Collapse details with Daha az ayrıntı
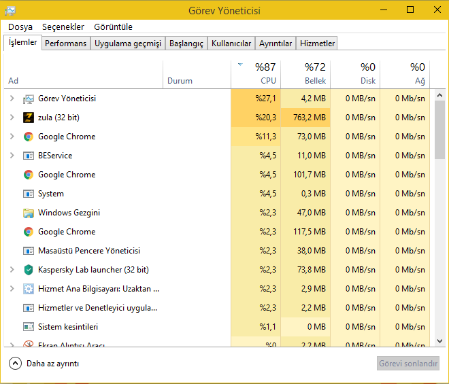 click(x=45, y=364)
